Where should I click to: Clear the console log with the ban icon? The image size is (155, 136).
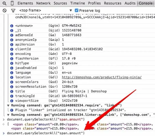(x=5, y=11)
